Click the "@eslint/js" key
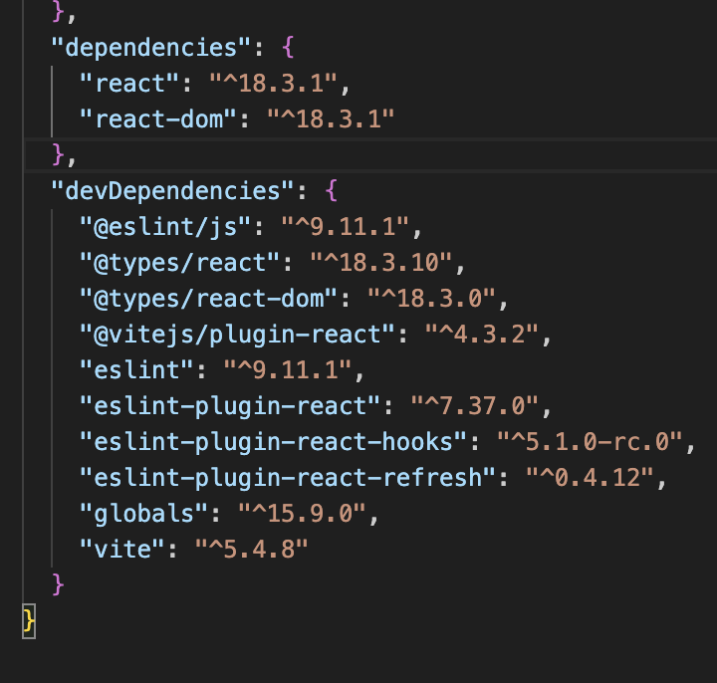The height and width of the screenshot is (683, 717). [165, 227]
